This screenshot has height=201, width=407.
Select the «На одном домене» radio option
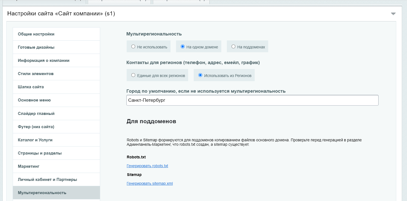coord(183,47)
